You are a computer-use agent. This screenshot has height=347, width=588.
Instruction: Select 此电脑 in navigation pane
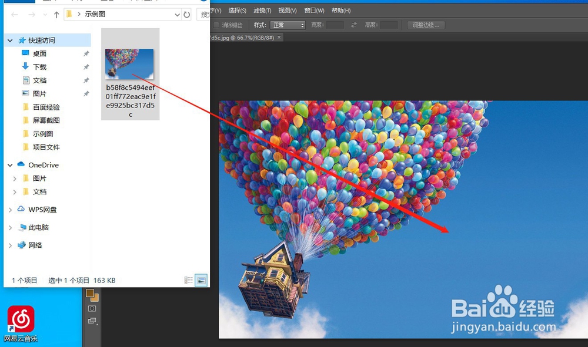pyautogui.click(x=38, y=227)
